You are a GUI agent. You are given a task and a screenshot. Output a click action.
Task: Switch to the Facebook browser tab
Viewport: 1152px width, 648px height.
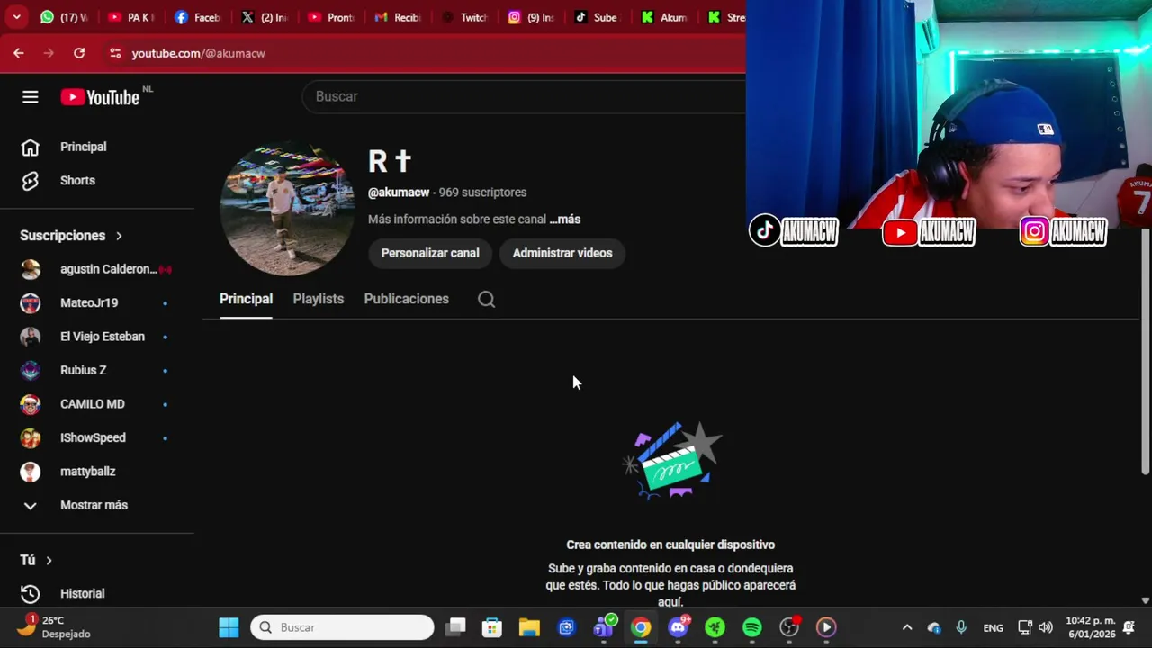point(198,17)
